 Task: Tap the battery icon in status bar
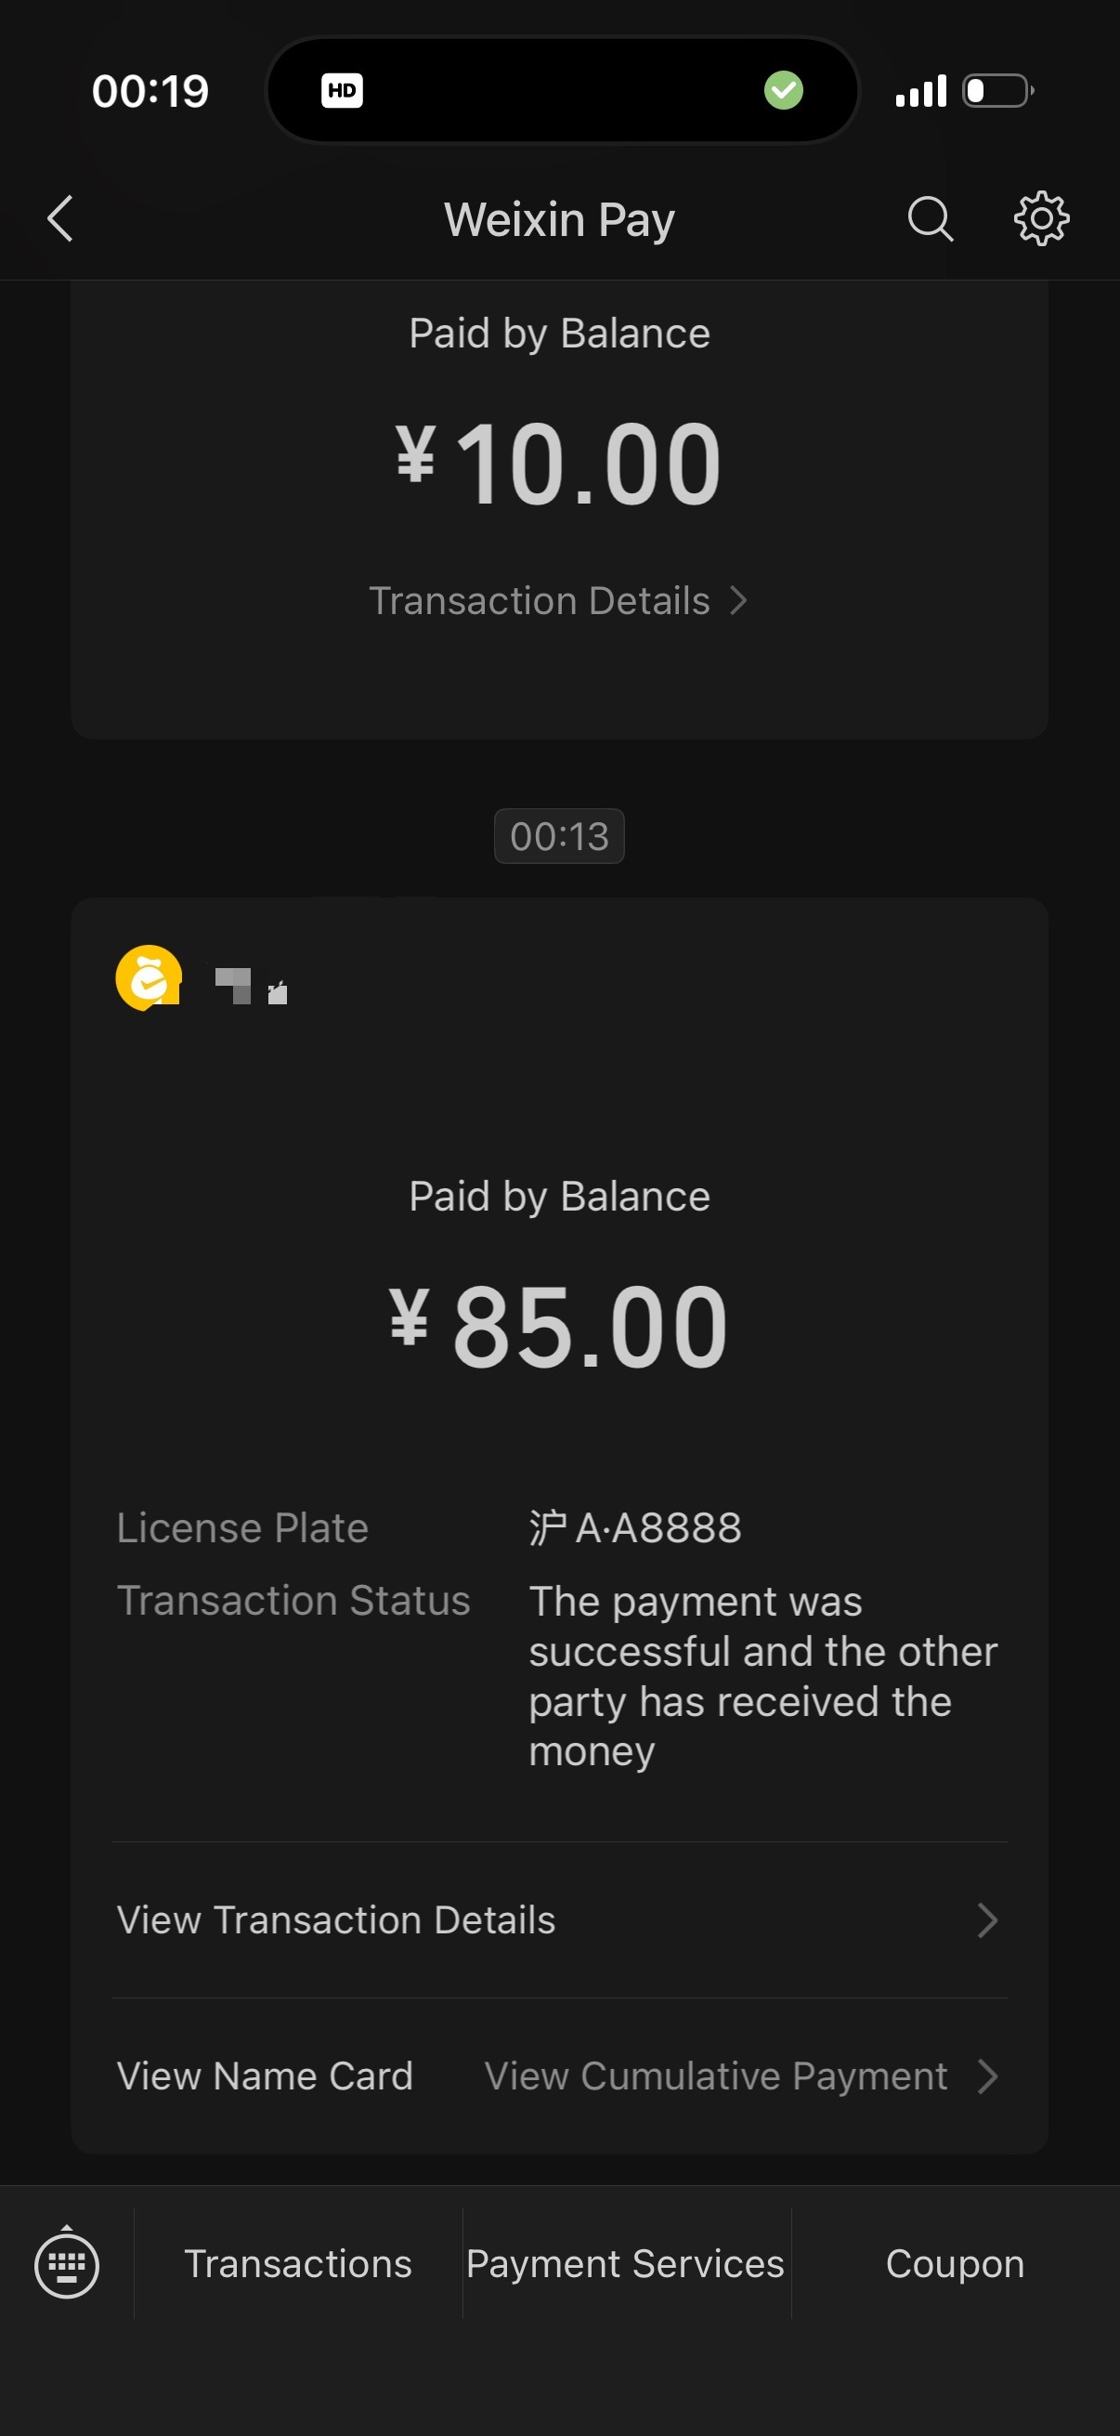click(x=998, y=91)
